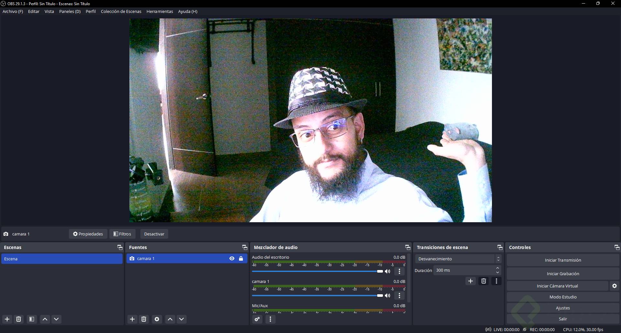
Task: Add a new source in Fuentes panel
Action: pyautogui.click(x=132, y=319)
